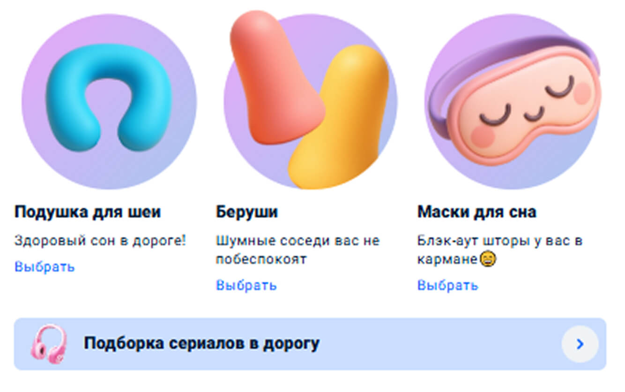Click the pink headphones icon in banner
The image size is (625, 392).
click(49, 344)
